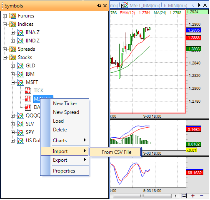210x200 pixels.
Task: Click the chart scale lines icon
Action: (x=184, y=196)
